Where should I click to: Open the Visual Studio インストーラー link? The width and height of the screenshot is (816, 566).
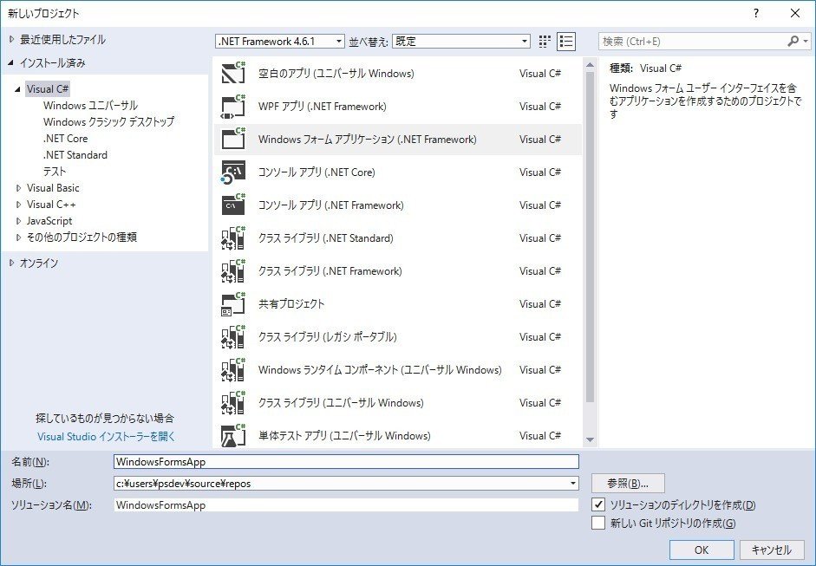pyautogui.click(x=108, y=437)
